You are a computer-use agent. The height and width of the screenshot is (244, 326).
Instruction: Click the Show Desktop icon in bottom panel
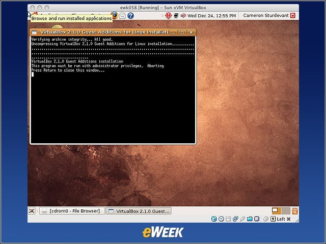pos(32,211)
